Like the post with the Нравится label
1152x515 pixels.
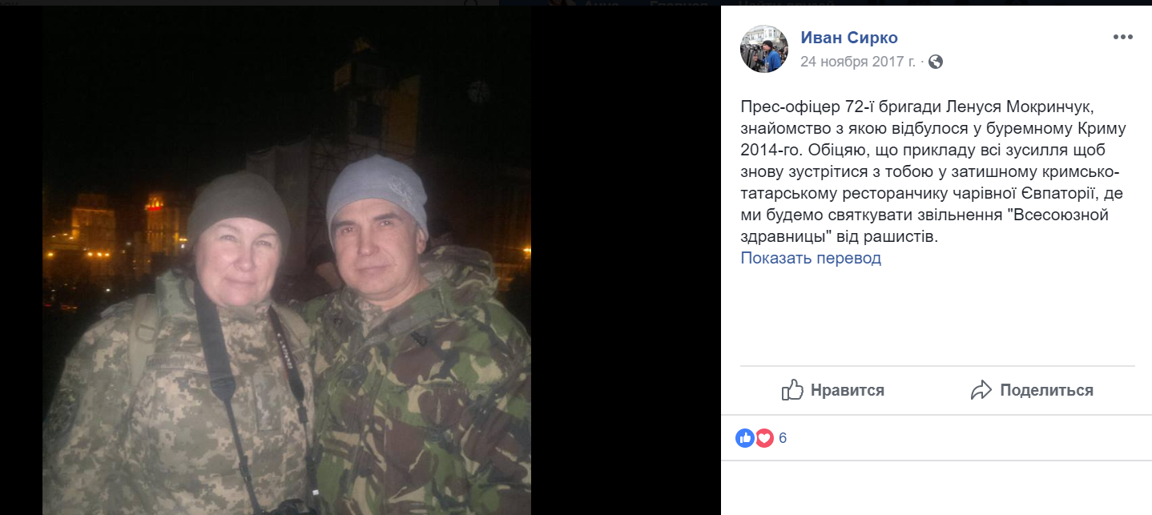tap(848, 390)
